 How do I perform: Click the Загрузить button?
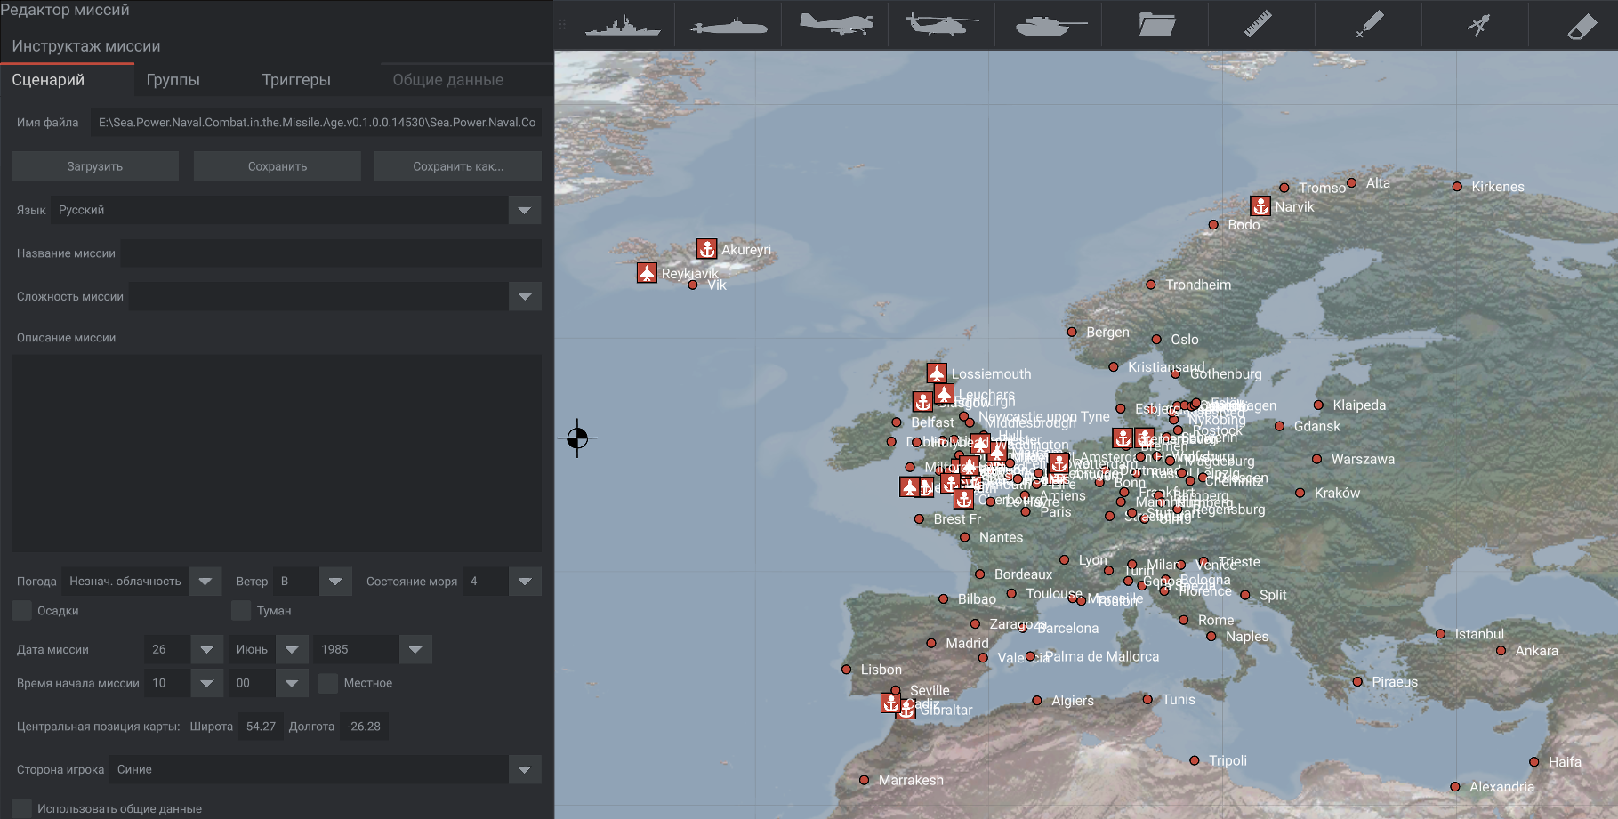[x=95, y=166]
